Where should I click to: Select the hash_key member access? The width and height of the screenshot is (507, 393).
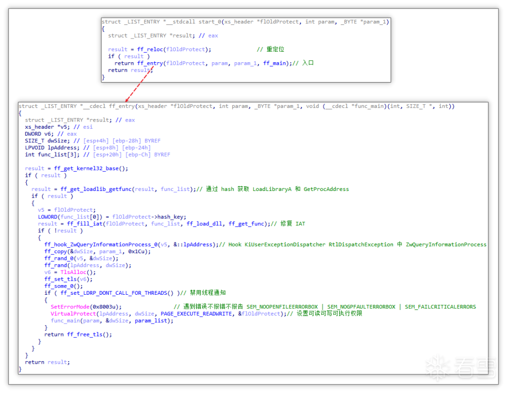(170, 217)
